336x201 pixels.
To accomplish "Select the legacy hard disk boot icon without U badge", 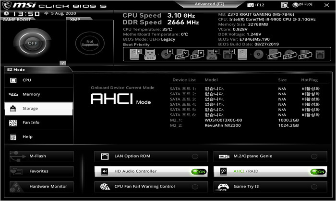I will point(242,54).
